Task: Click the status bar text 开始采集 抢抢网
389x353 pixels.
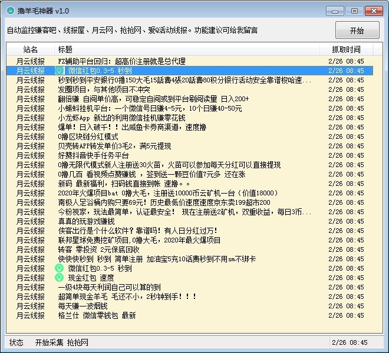Action: pos(62,342)
